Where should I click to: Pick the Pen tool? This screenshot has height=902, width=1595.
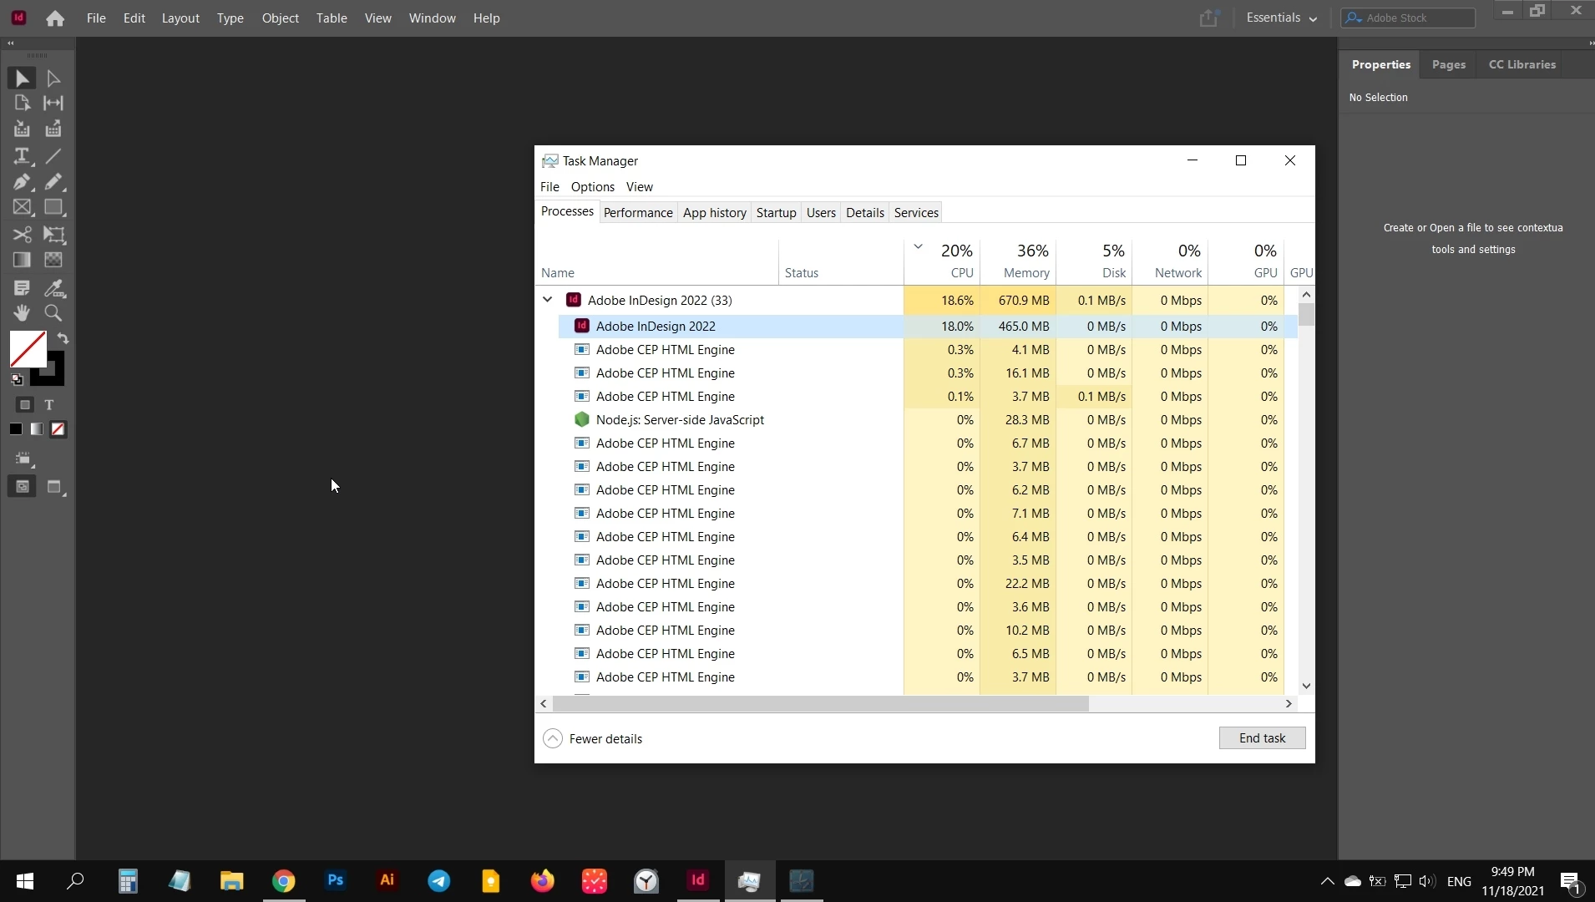point(23,181)
